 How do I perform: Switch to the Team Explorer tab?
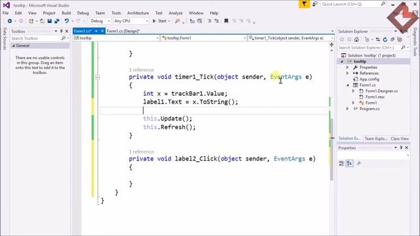[x=375, y=138]
